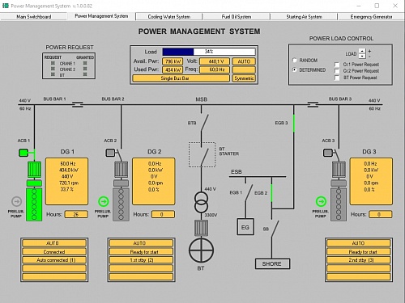The height and width of the screenshot is (303, 405).
Task: Decrease LOAD with the down stepper arrow
Action: (362, 56)
